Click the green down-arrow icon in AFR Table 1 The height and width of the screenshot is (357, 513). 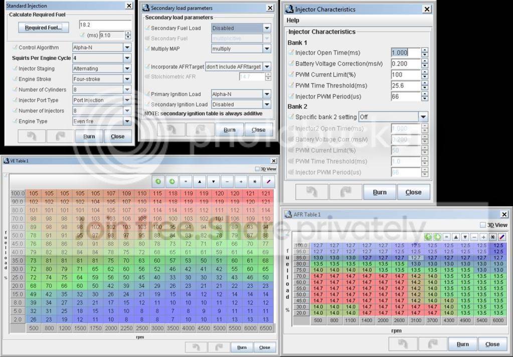tap(437, 237)
